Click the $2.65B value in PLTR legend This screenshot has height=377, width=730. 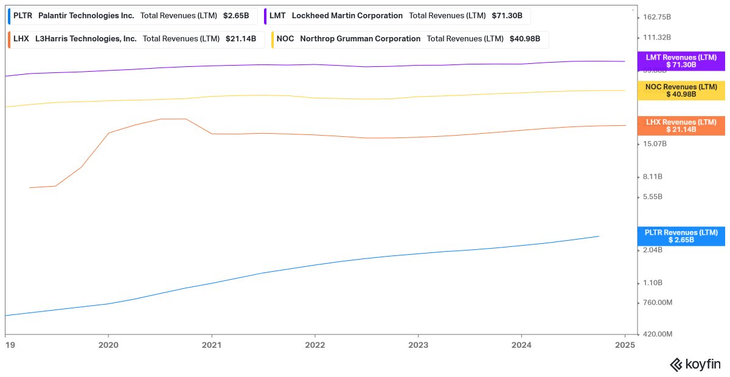tap(236, 16)
